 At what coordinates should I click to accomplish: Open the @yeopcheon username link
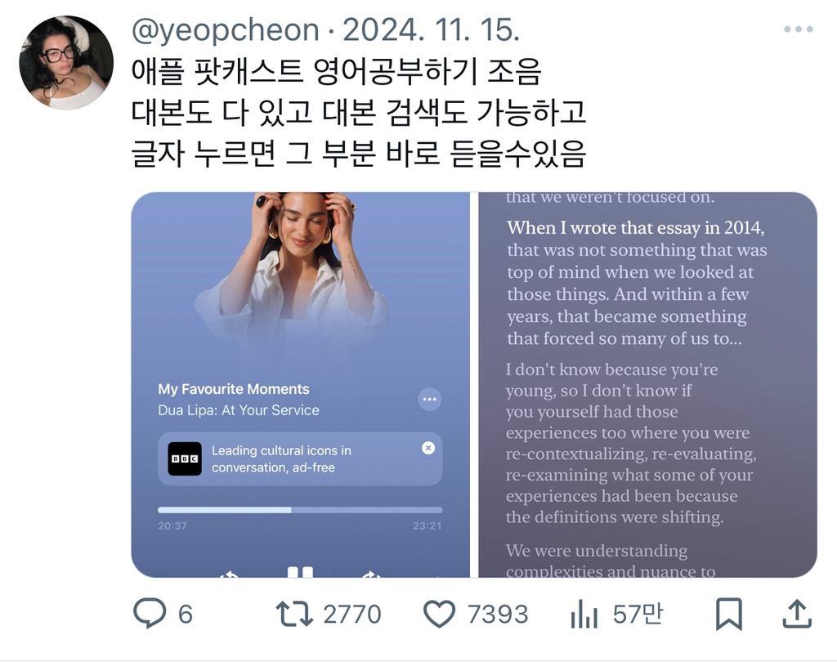point(226,30)
